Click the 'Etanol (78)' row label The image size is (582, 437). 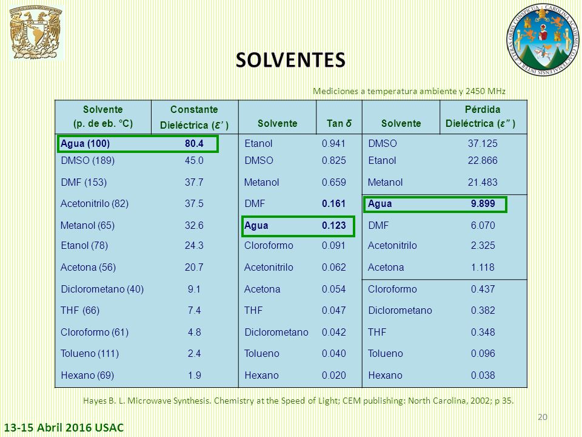click(x=84, y=246)
